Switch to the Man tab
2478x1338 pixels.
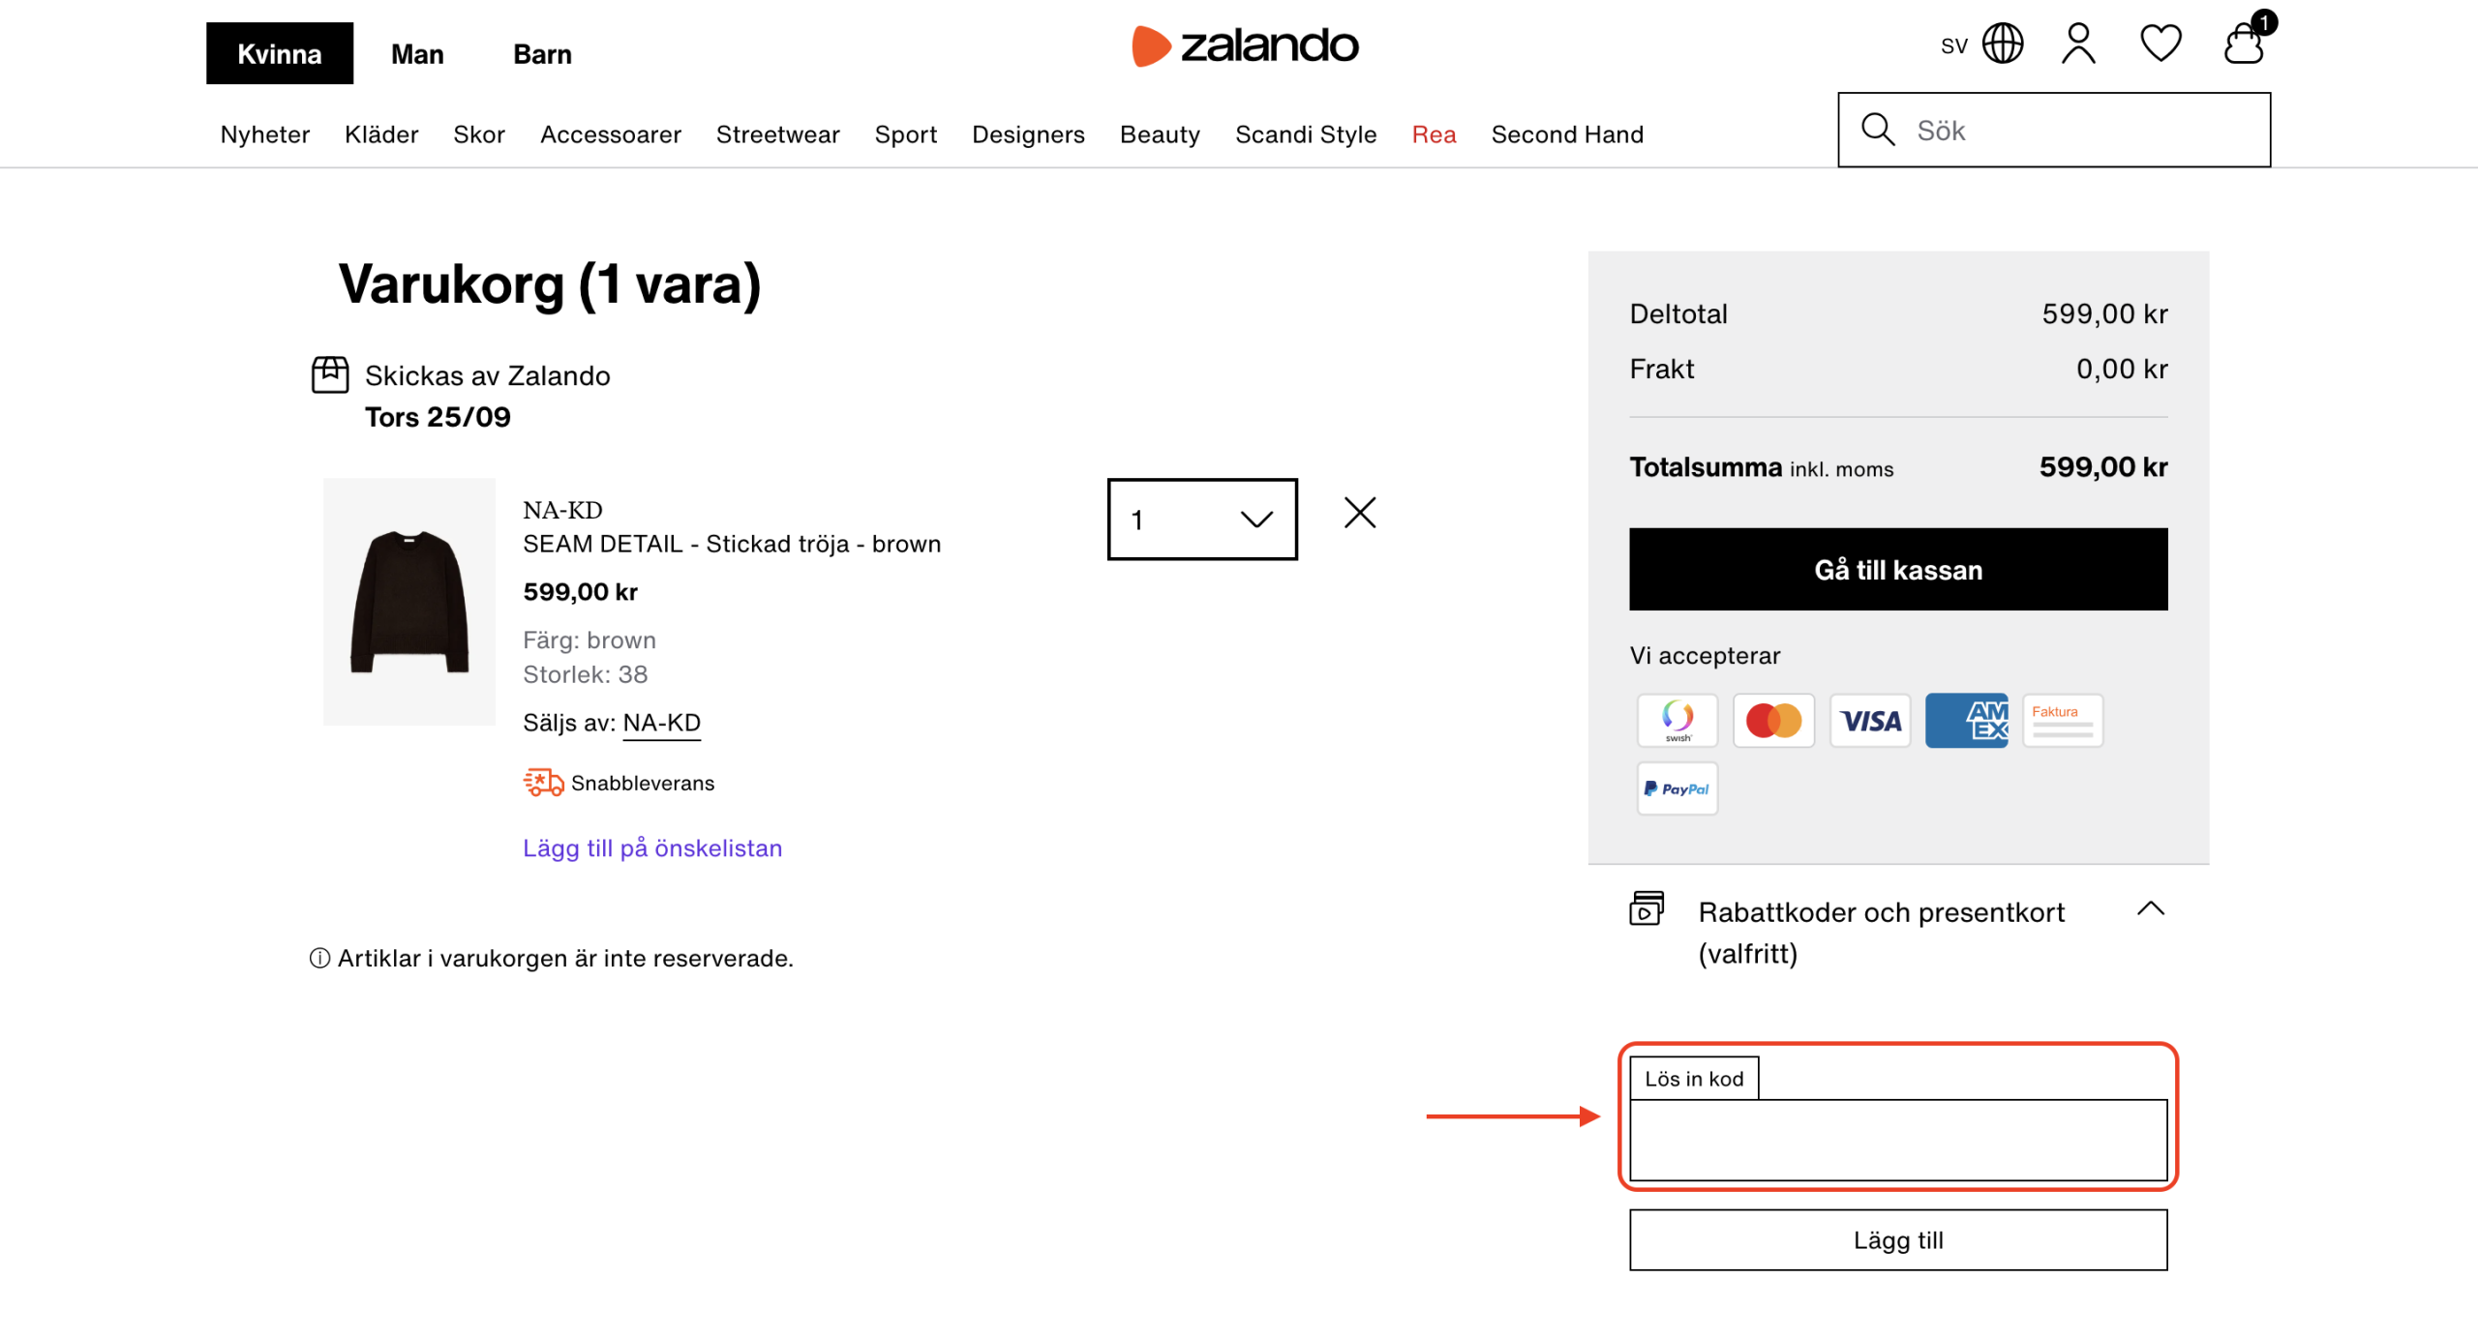point(417,53)
